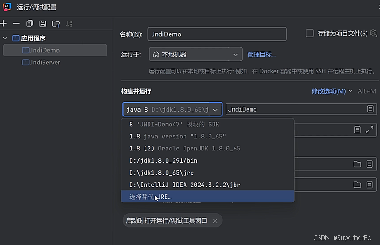Open the 本地机器 run target dropdown
The image size is (380, 245).
[x=196, y=55]
